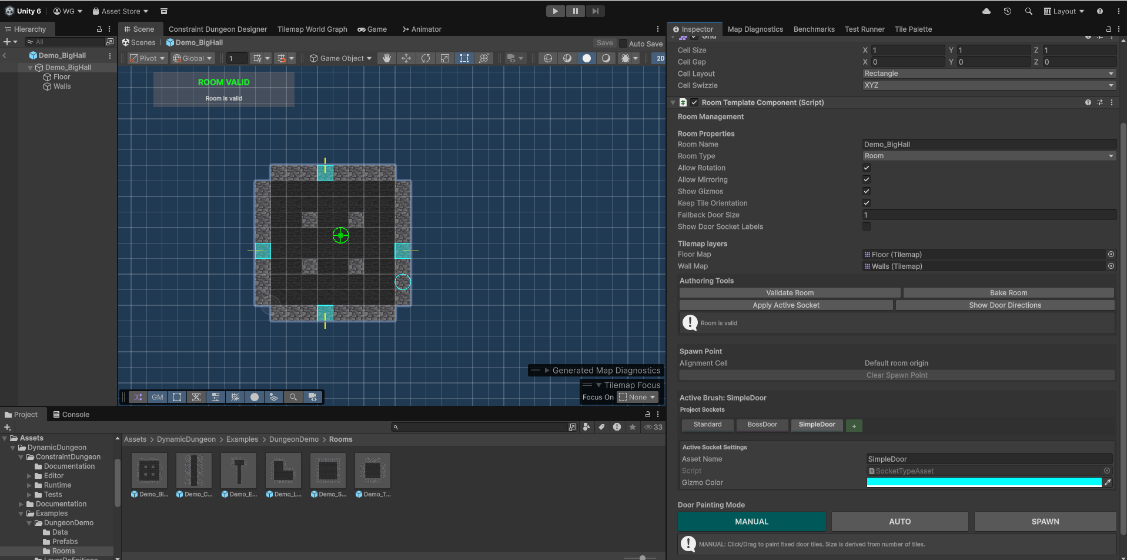Open the Game Object dropdown
The height and width of the screenshot is (560, 1127).
click(340, 58)
